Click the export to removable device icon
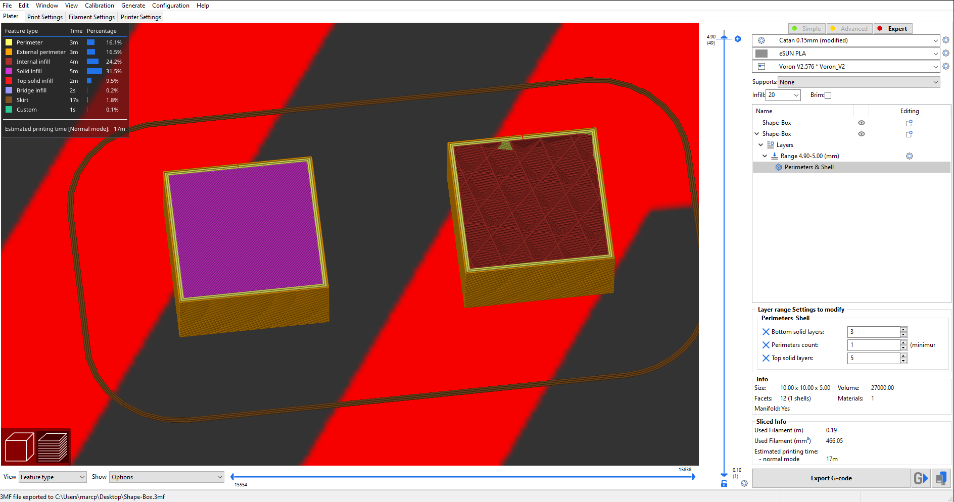954x502 pixels. (x=941, y=478)
